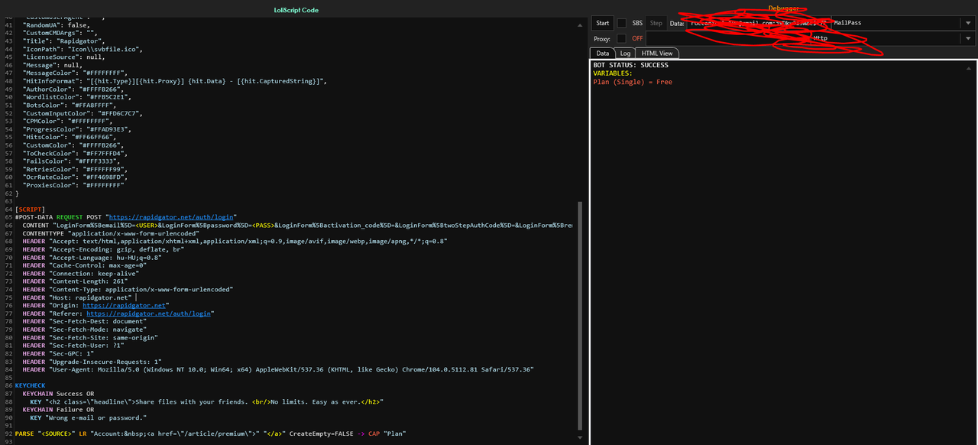Open the Http proxy type dropdown
This screenshot has height=445, width=978.
pos(968,38)
